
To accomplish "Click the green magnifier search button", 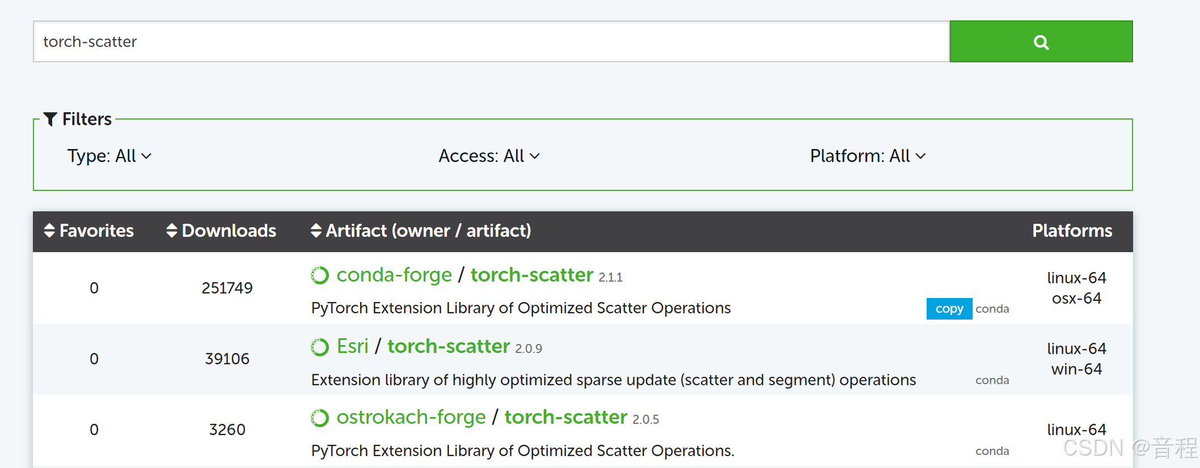I will click(1041, 41).
